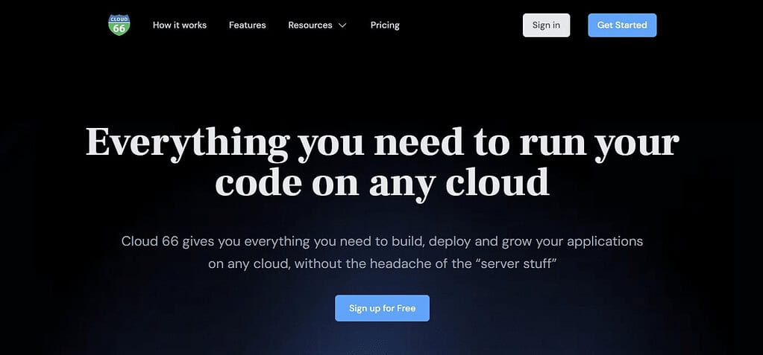
Task: Click Sign up for Free
Action: click(x=382, y=308)
